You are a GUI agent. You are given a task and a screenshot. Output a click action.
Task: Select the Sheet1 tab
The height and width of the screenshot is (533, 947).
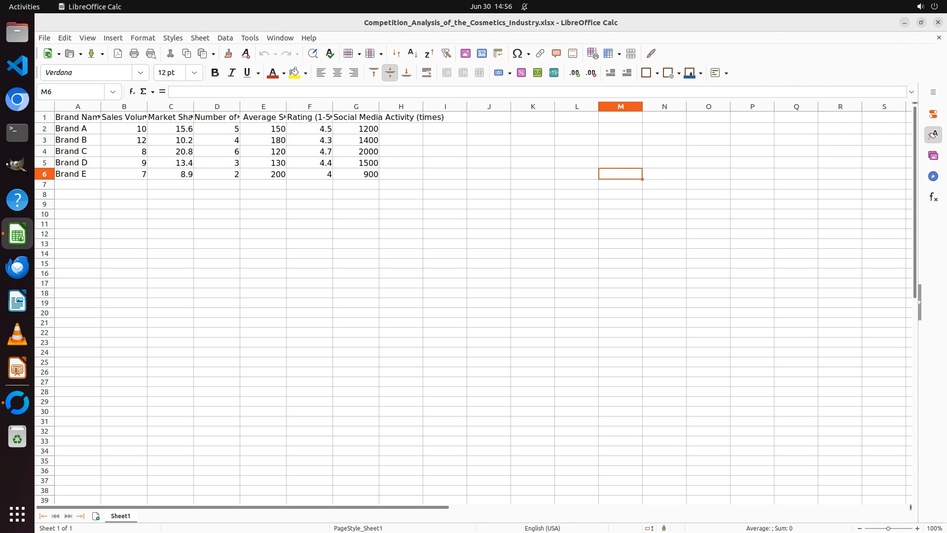tap(120, 516)
